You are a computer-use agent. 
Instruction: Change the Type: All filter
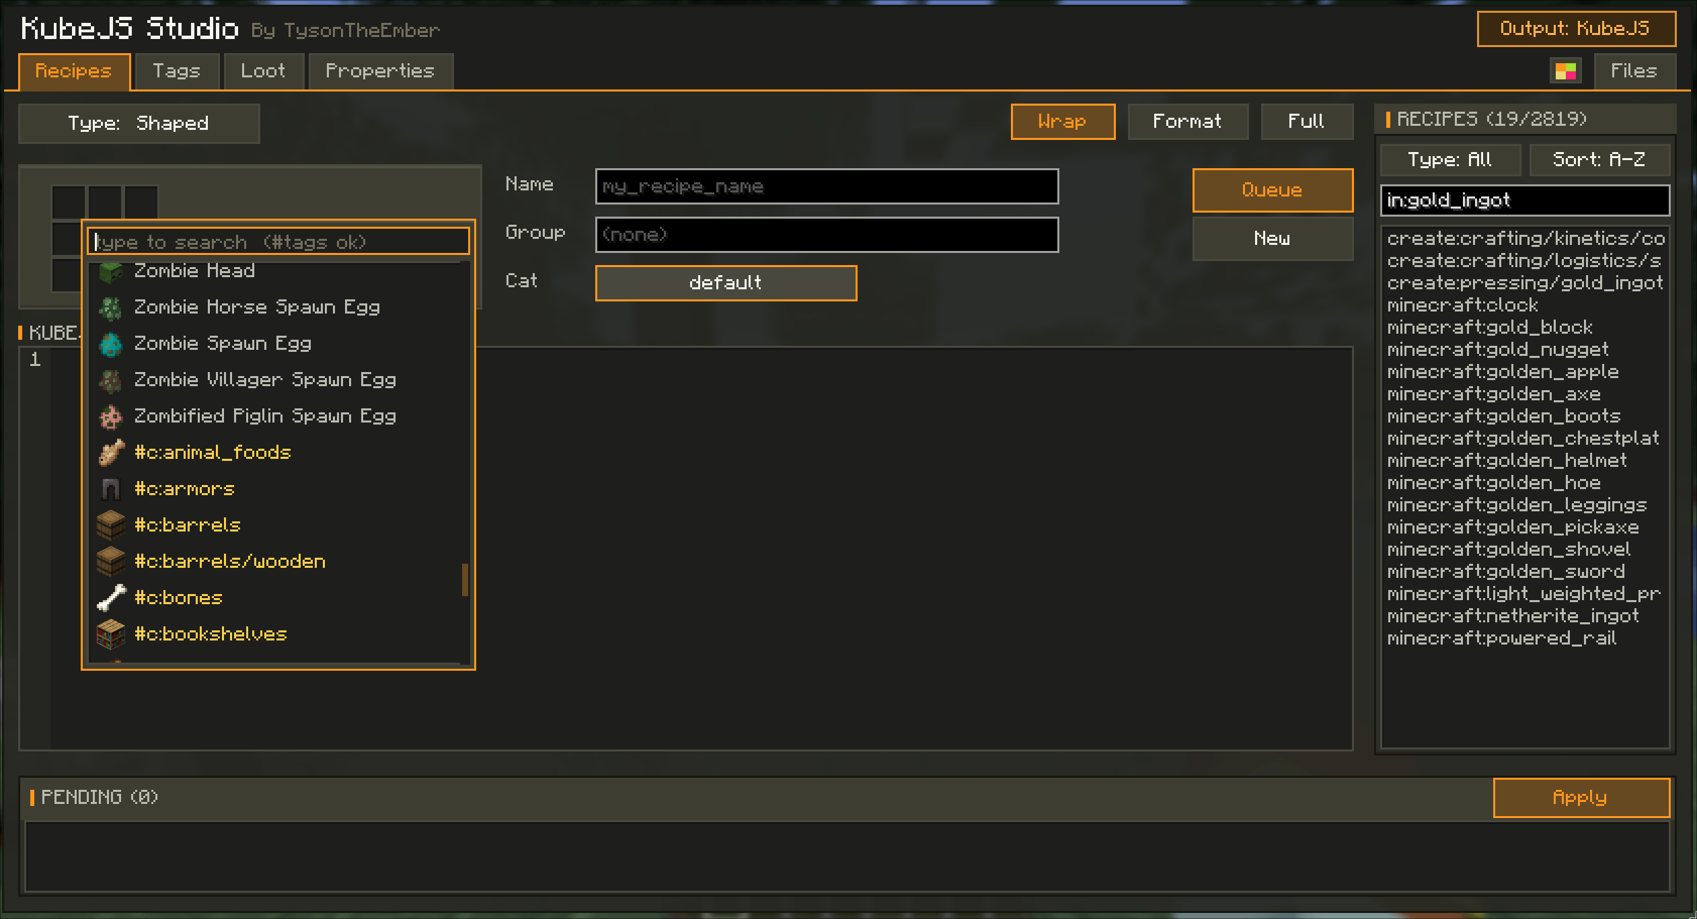[x=1450, y=160]
